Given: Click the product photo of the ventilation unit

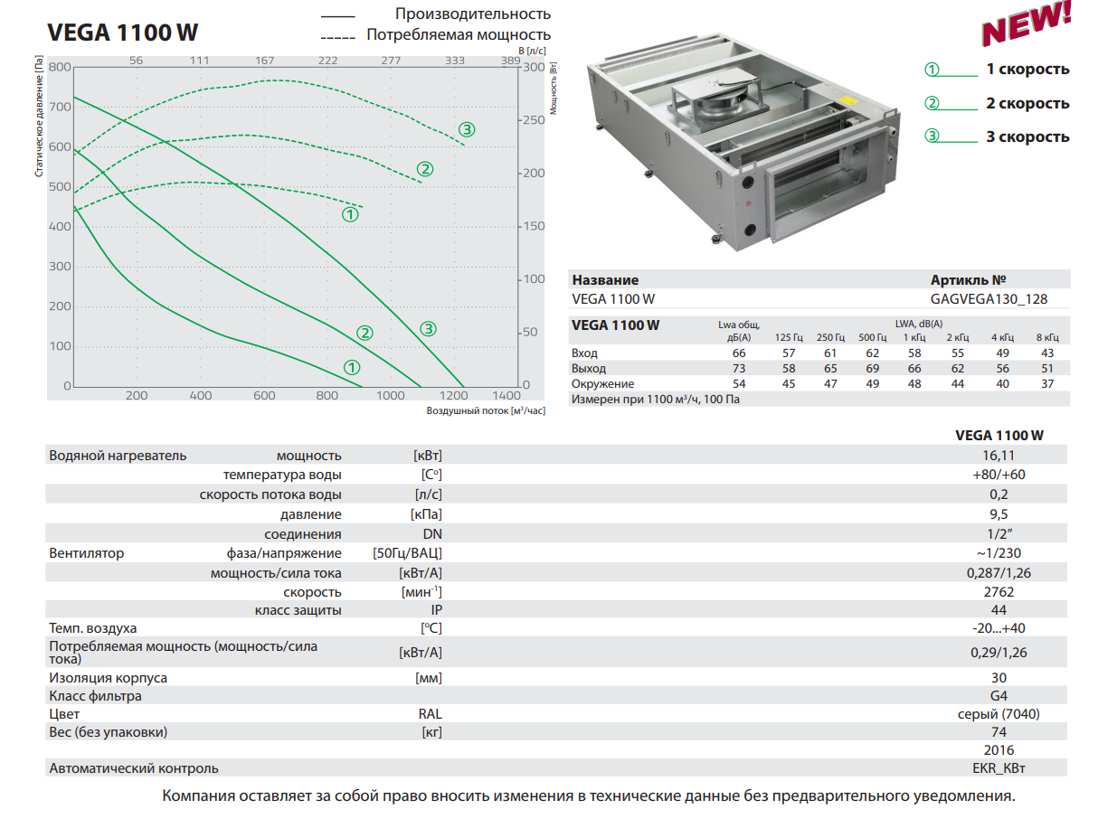Looking at the screenshot, I should 742,143.
